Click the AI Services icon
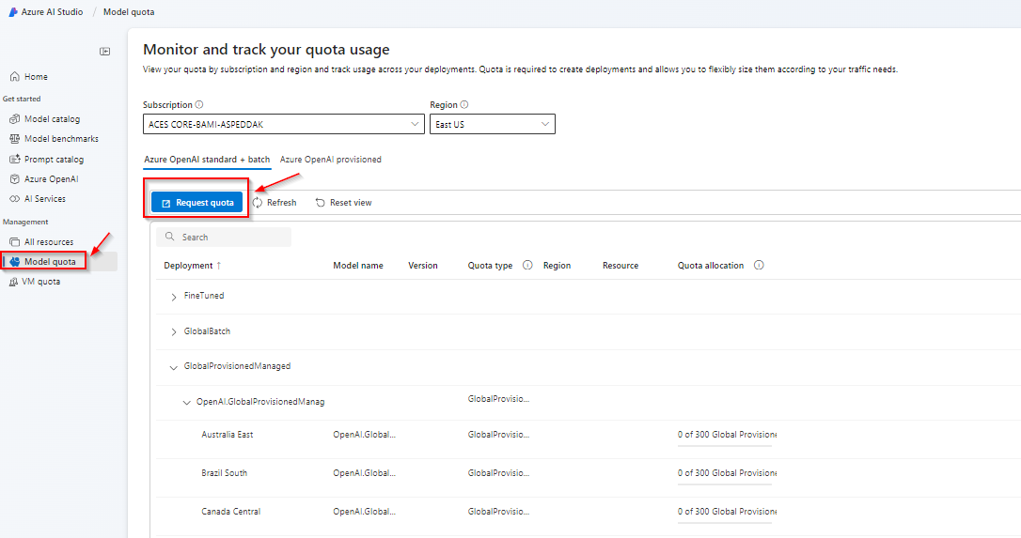This screenshot has height=538, width=1021. pyautogui.click(x=14, y=199)
